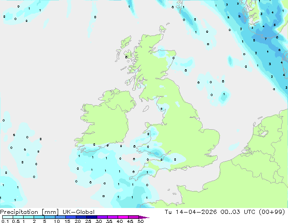Pick magenta swatch between 40 and 45

tap(123, 217)
